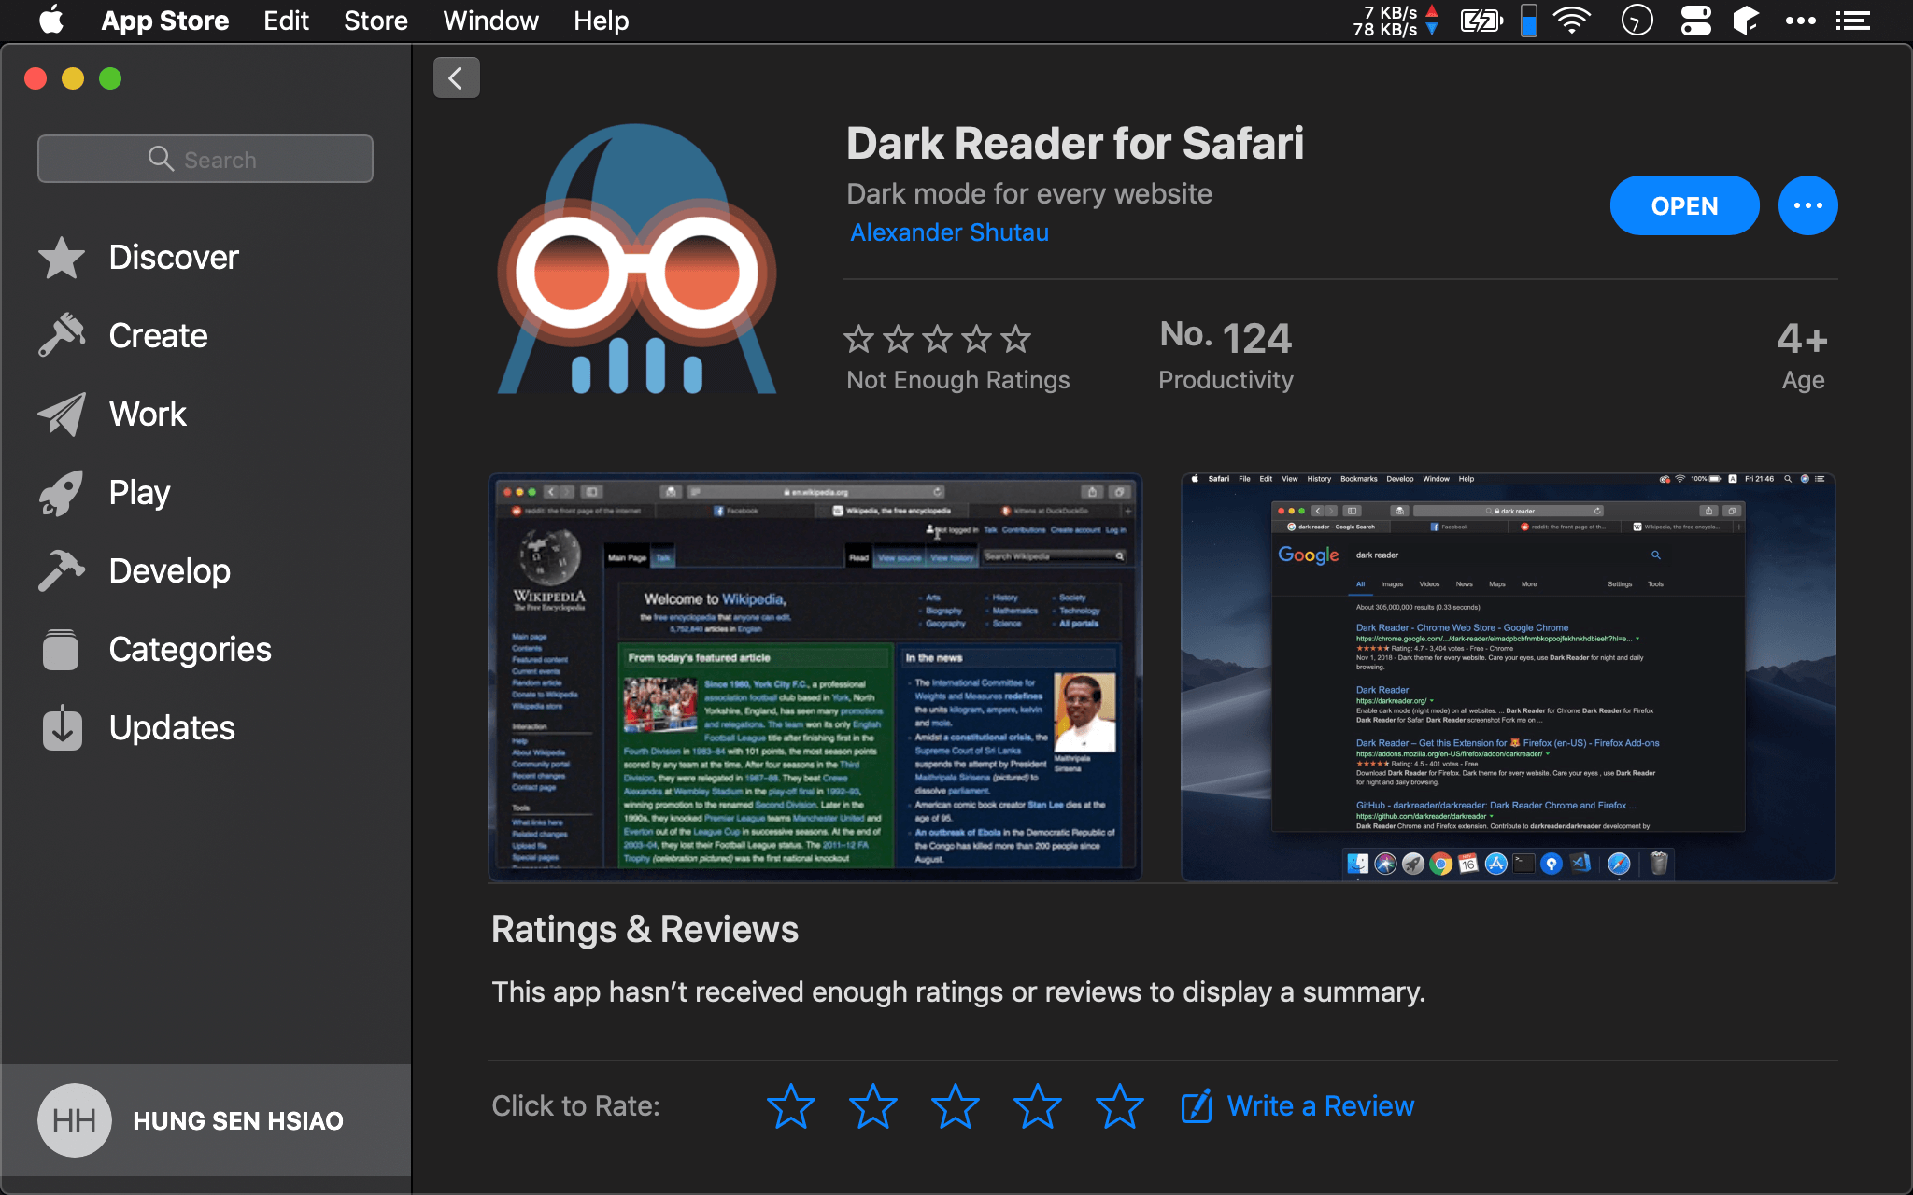
Task: Open the Work paper plane icon
Action: pyautogui.click(x=62, y=414)
